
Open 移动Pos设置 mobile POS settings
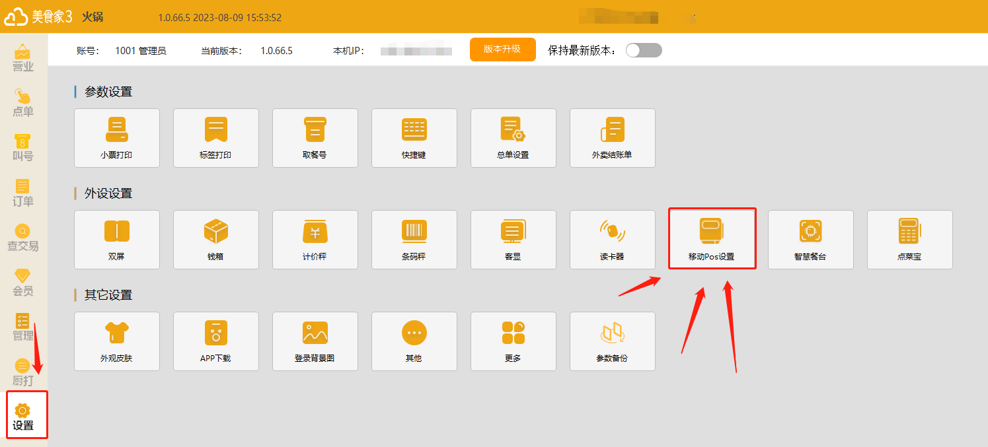[x=712, y=239]
